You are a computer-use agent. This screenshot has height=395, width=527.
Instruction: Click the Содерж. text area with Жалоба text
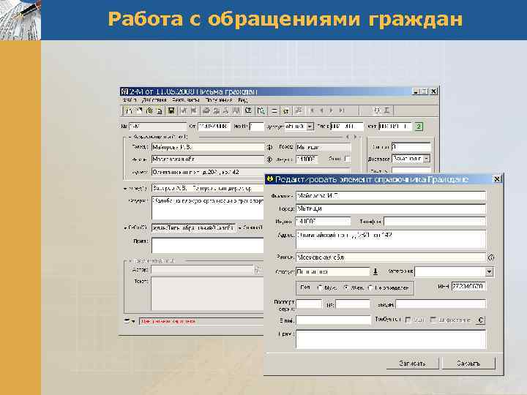point(207,208)
